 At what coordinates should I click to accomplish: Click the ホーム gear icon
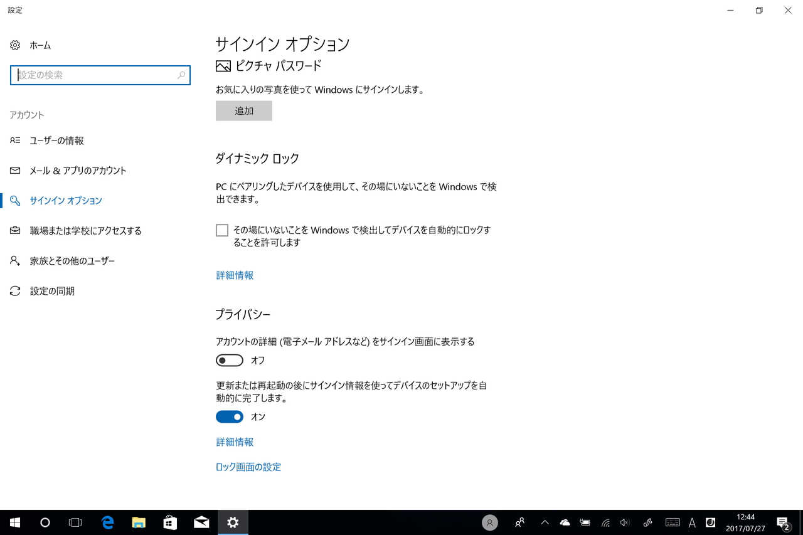(x=14, y=45)
